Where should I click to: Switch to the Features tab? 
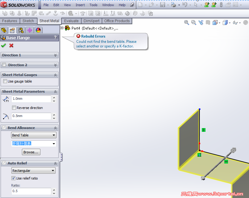coord(10,21)
